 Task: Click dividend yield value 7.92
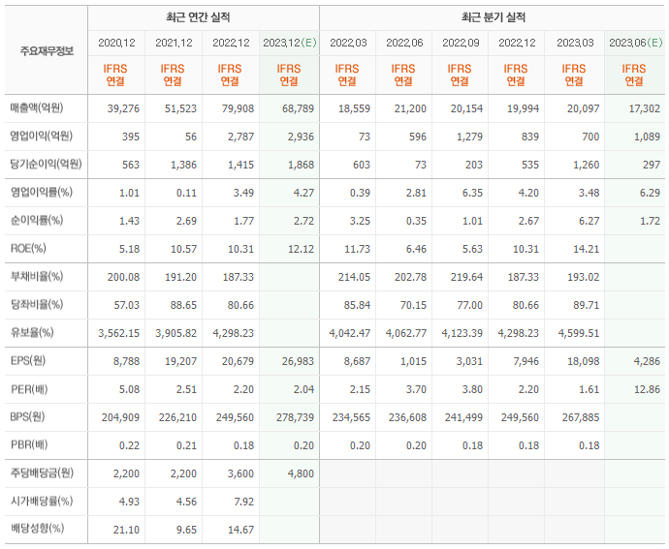[x=243, y=502]
